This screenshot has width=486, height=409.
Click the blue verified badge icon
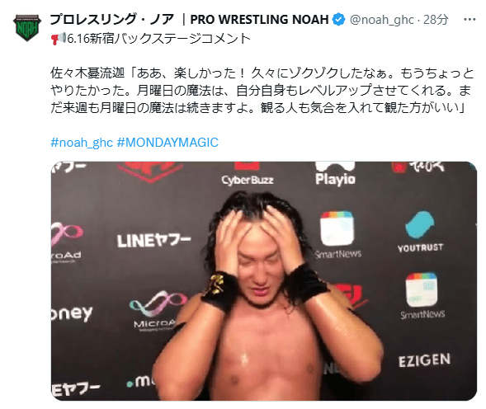coord(338,20)
